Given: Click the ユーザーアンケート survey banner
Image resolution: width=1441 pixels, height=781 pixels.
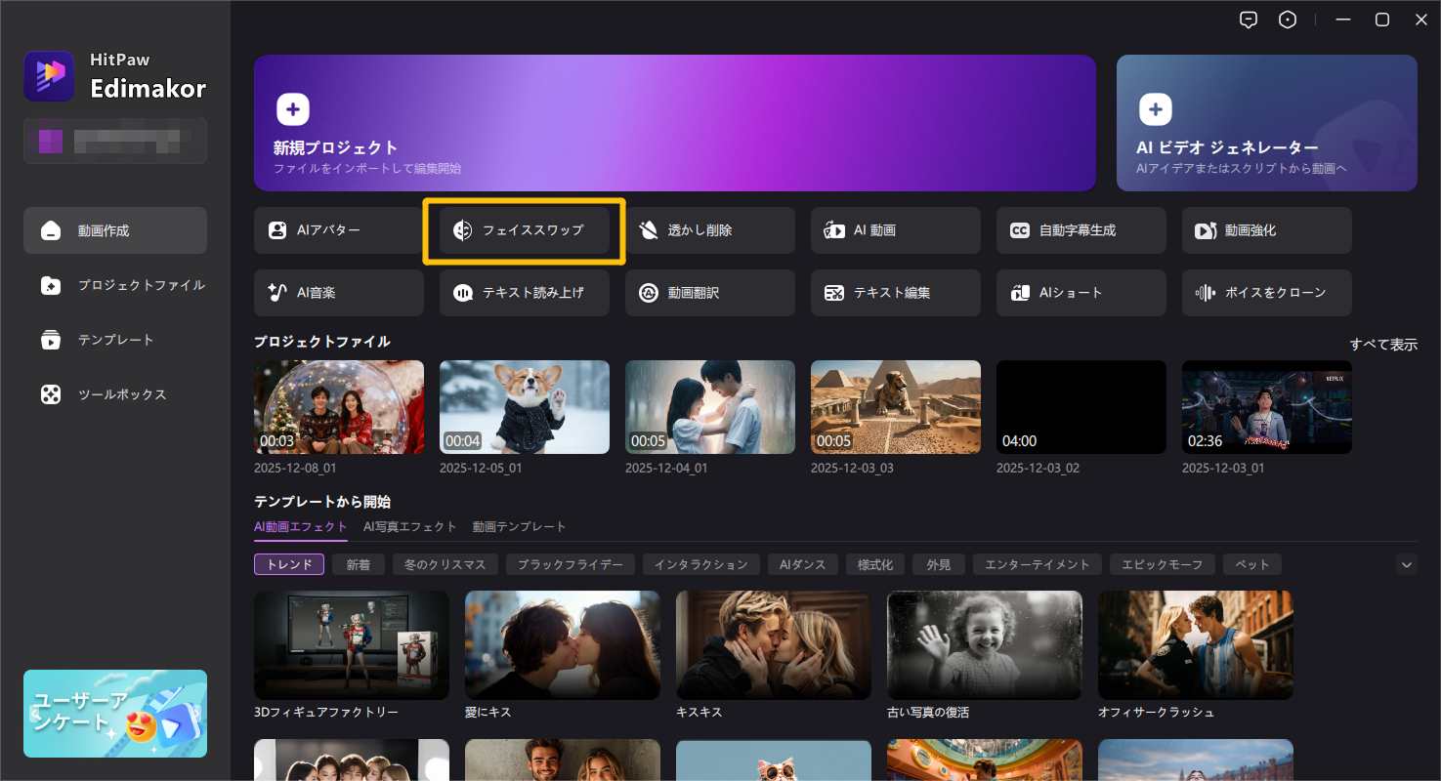Looking at the screenshot, I should (115, 714).
